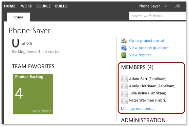Screen dimensions: 189x127
Task: Open the HOME menu
Action: point(9,6)
